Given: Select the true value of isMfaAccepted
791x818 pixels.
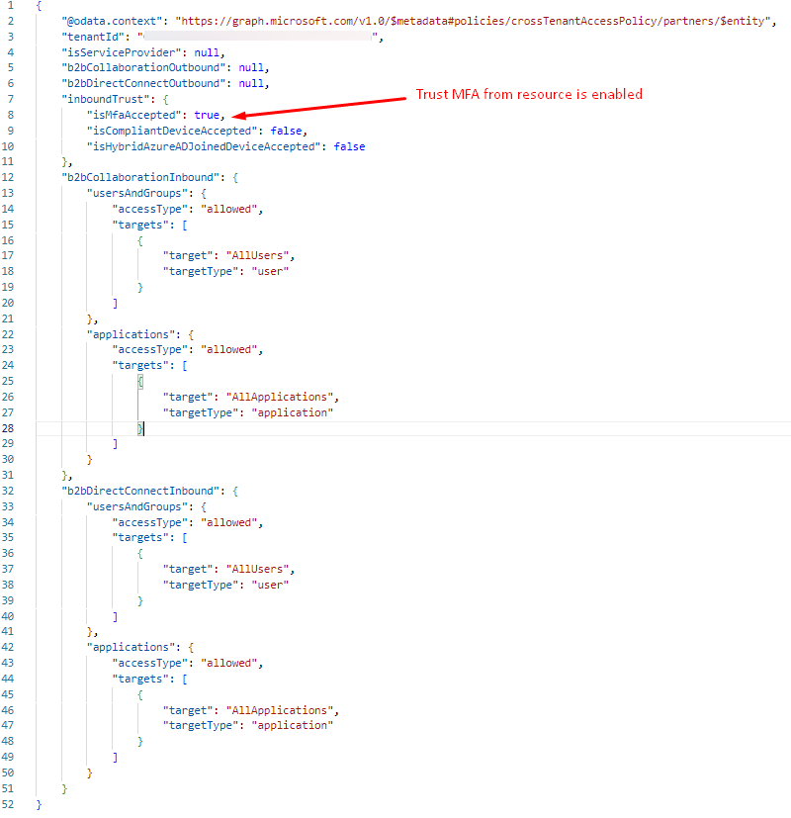Looking at the screenshot, I should (x=207, y=115).
